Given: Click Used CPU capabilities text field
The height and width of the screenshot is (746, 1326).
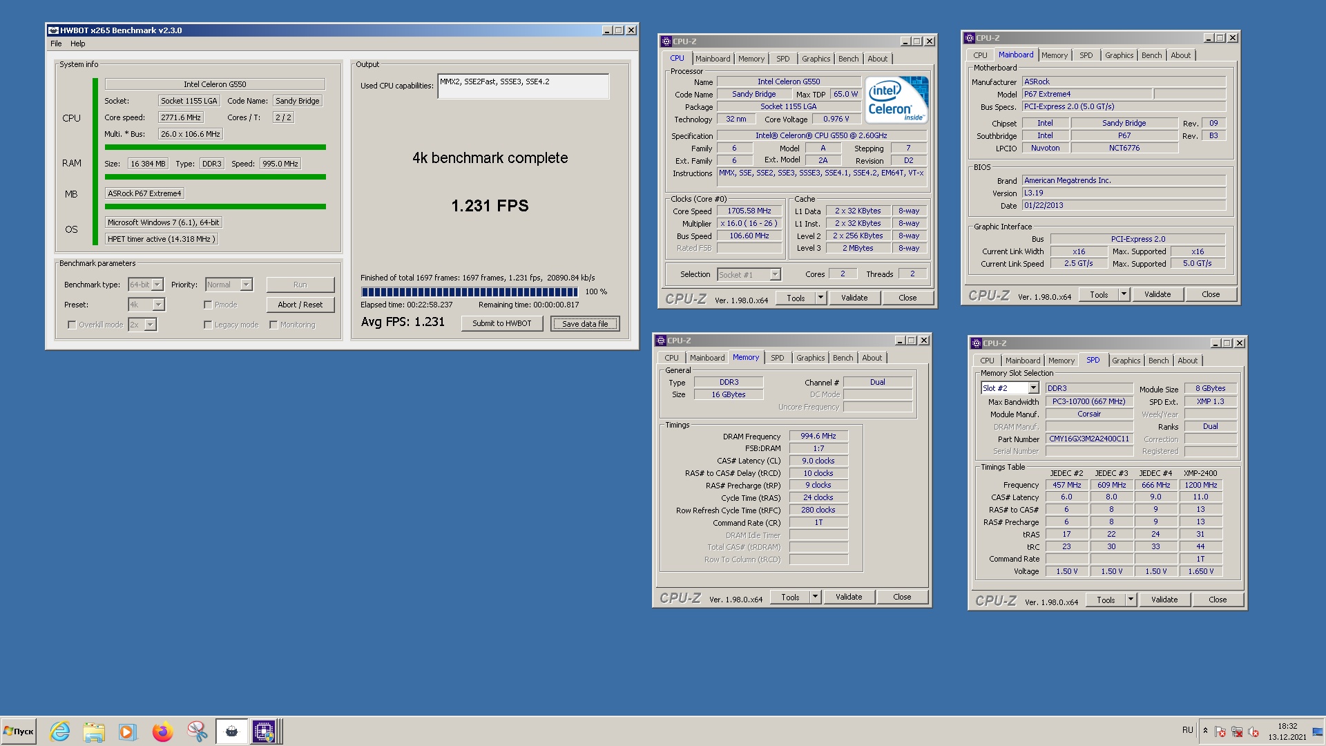Looking at the screenshot, I should pyautogui.click(x=523, y=86).
